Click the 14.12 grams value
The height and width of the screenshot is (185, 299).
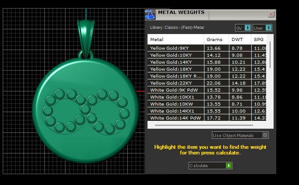pos(214,55)
